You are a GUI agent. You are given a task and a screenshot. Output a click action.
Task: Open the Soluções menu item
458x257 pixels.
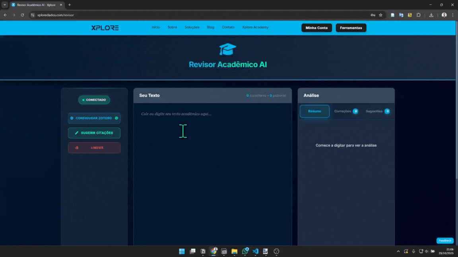click(x=192, y=27)
